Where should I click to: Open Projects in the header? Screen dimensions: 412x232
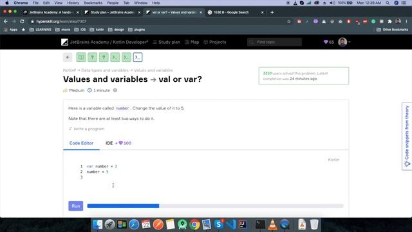coord(215,42)
